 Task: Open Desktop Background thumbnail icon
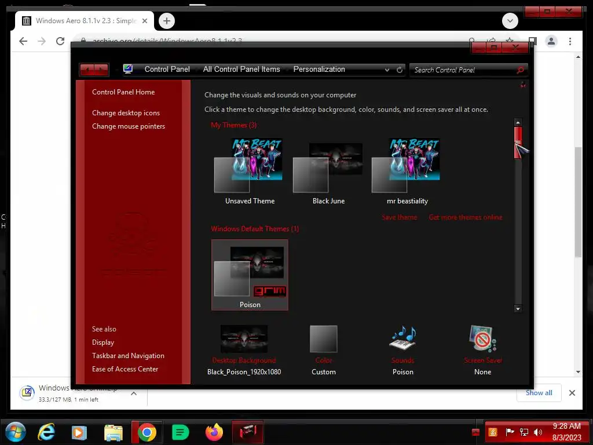tap(244, 338)
